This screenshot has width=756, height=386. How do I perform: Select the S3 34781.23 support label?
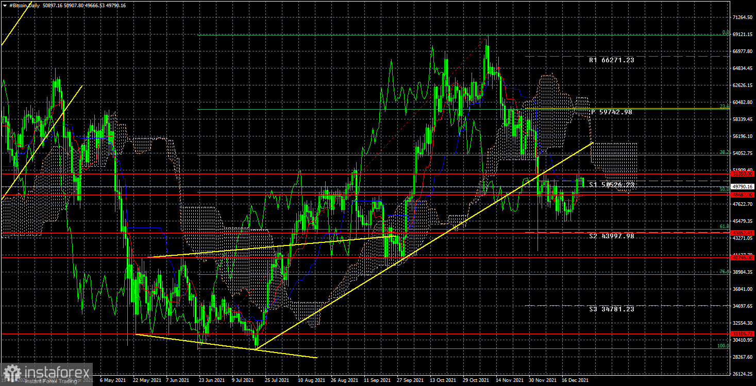[x=612, y=309]
